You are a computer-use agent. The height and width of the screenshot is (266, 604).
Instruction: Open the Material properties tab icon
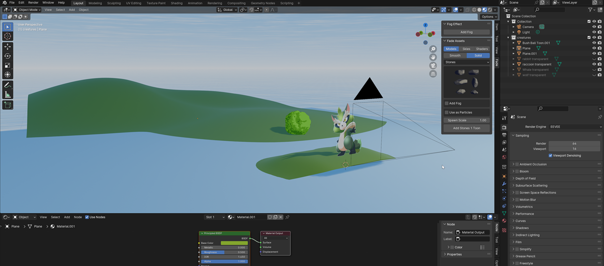tap(504, 221)
